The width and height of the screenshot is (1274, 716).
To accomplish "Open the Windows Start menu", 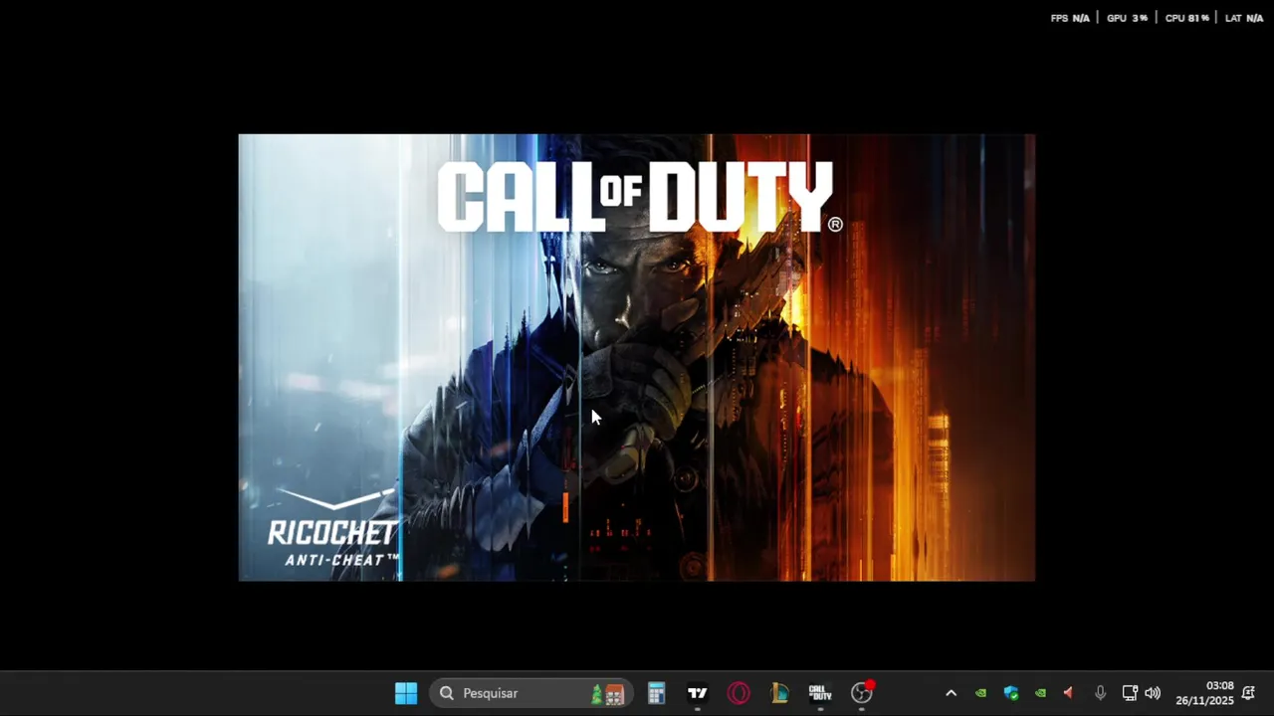I will pos(406,693).
